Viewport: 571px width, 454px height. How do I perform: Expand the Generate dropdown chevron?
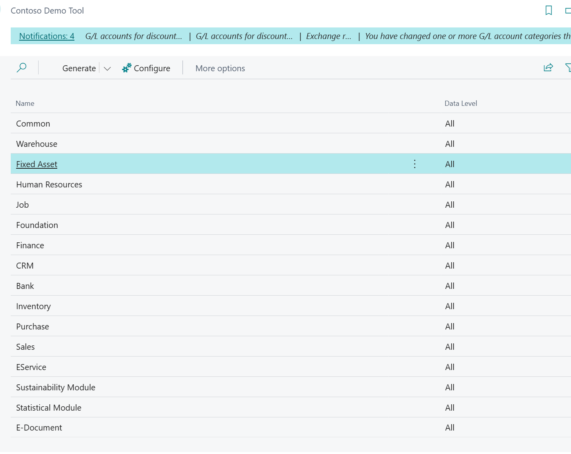coord(107,68)
